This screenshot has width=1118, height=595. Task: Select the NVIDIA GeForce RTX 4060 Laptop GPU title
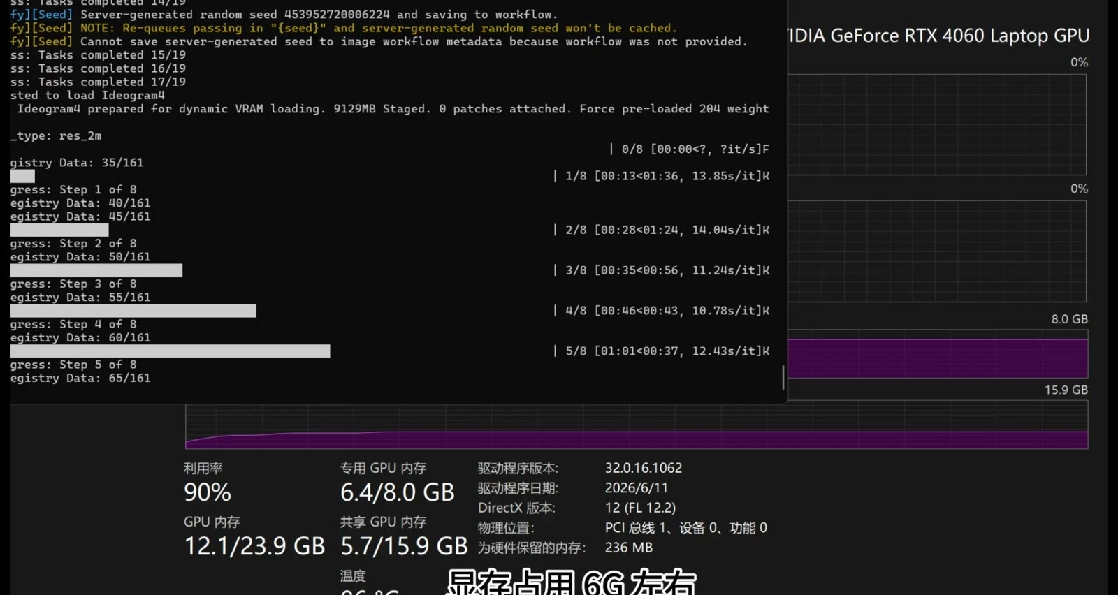pyautogui.click(x=939, y=36)
